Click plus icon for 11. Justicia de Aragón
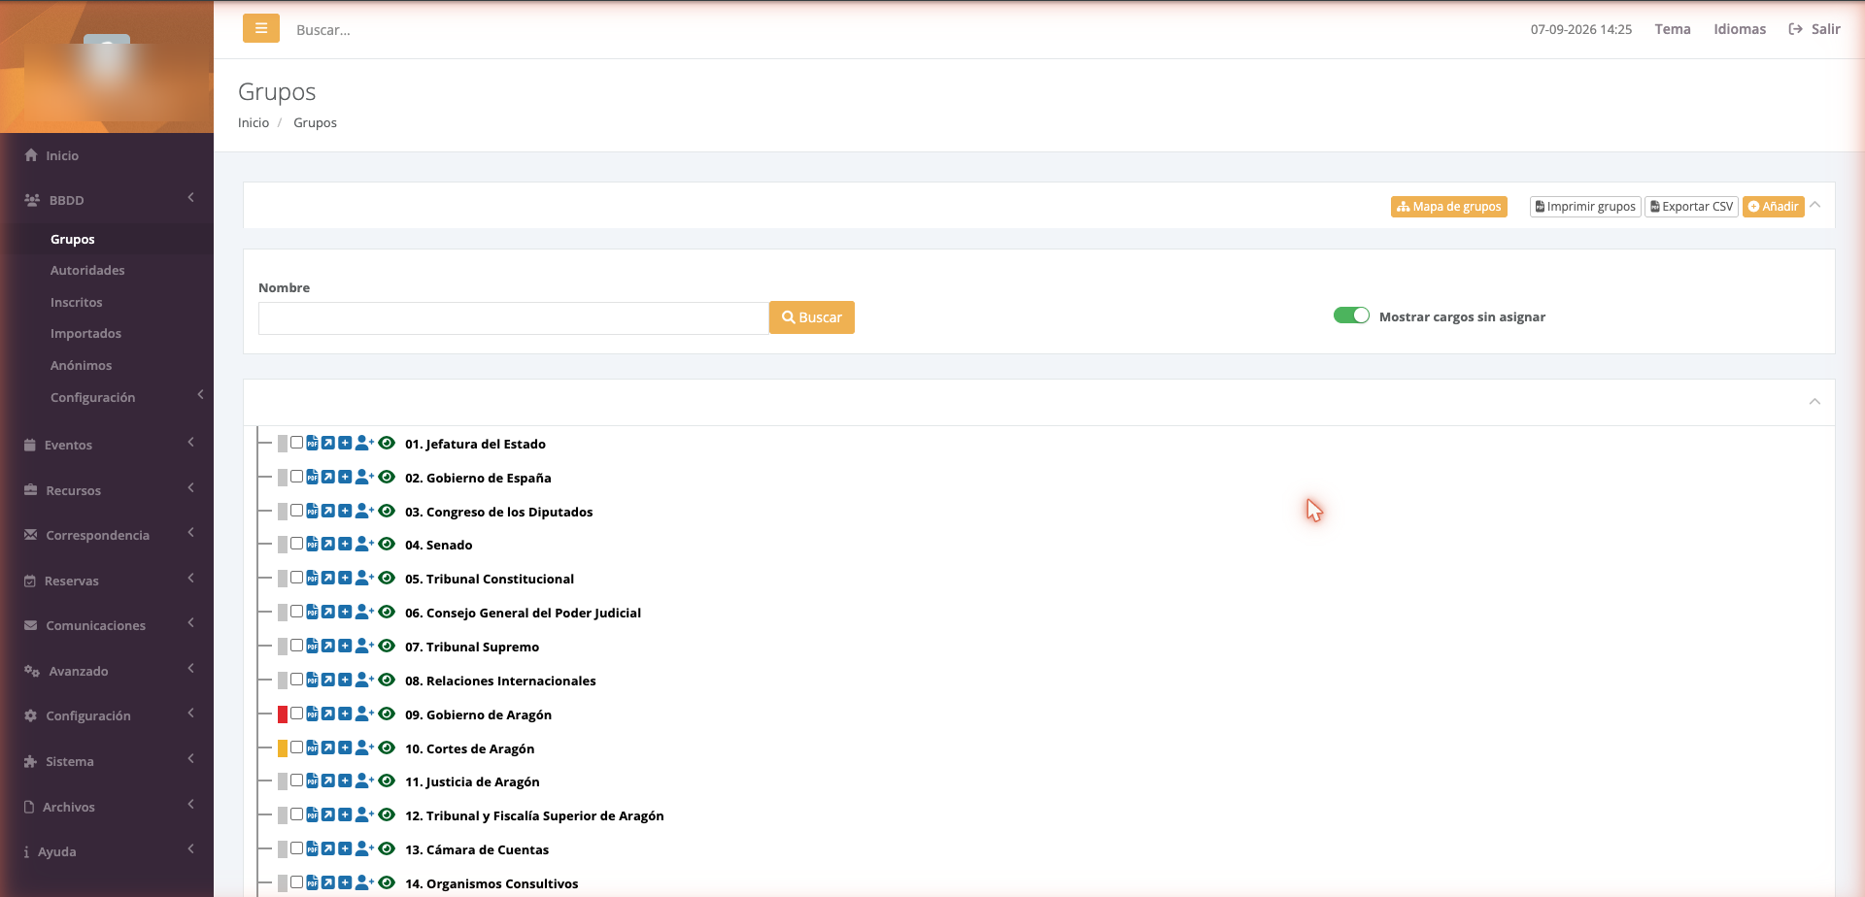The width and height of the screenshot is (1865, 897). click(x=345, y=781)
